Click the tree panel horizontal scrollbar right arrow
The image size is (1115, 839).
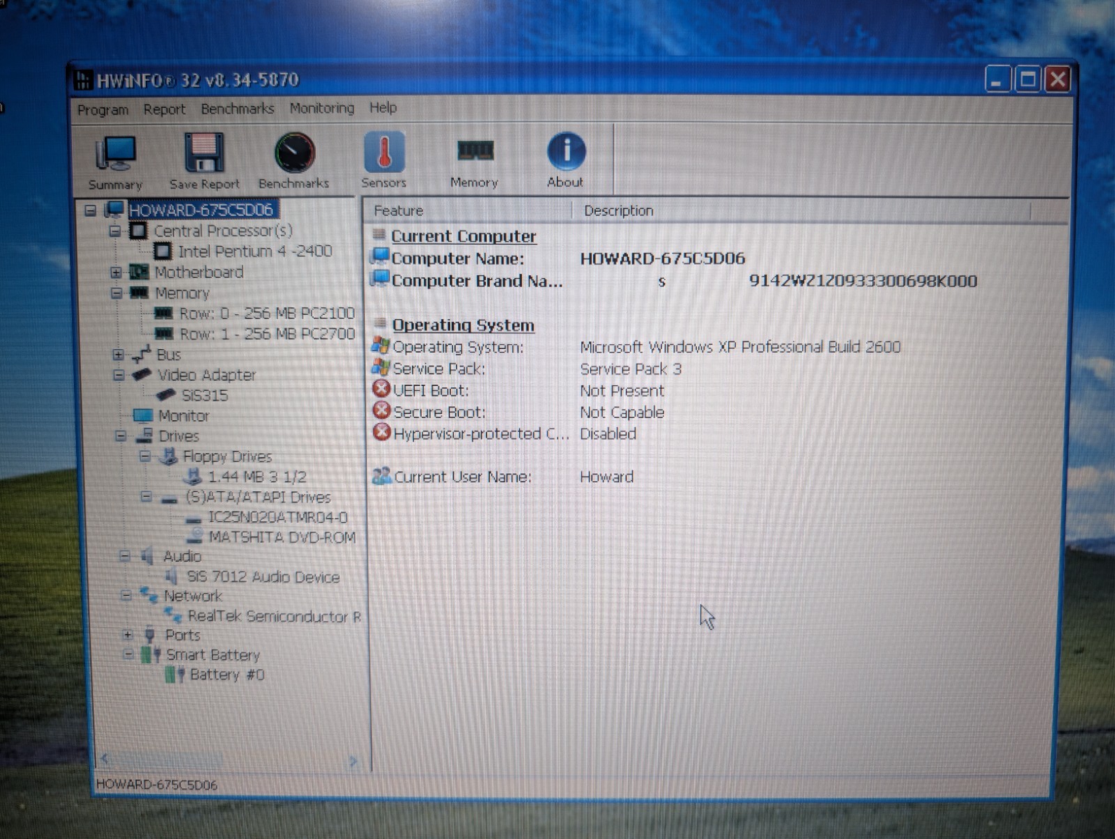[x=353, y=761]
